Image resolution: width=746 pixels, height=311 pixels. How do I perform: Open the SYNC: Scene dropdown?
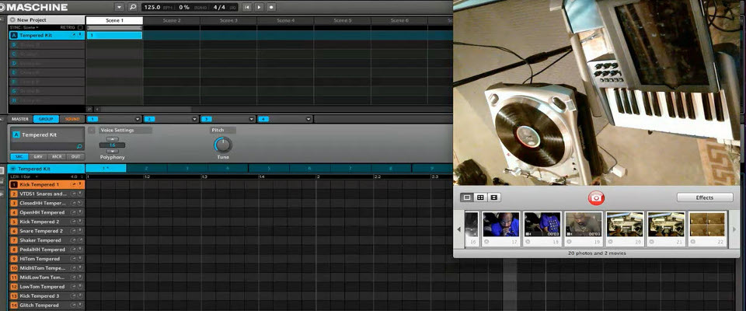point(24,28)
